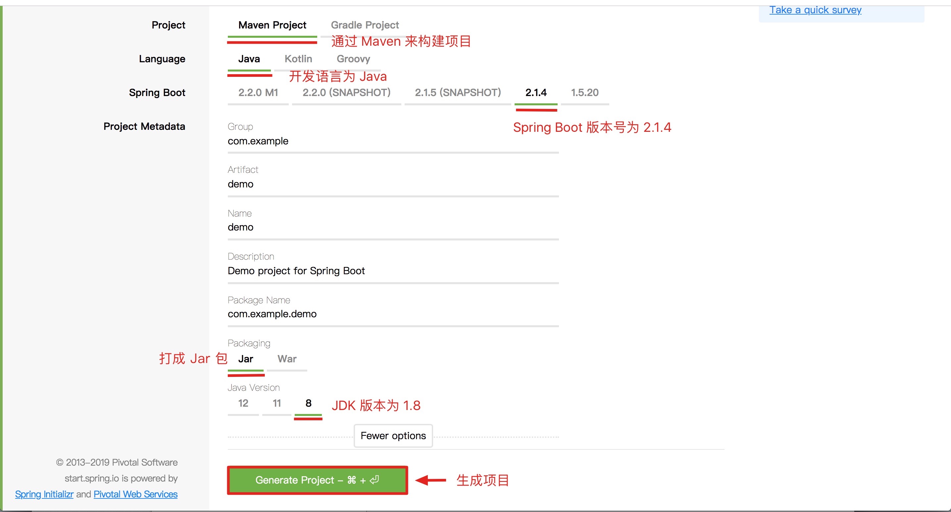
Task: Select Gradle Project option
Action: point(364,25)
